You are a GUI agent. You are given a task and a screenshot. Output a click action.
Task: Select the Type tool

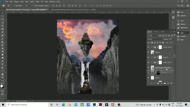pyautogui.click(x=2, y=64)
